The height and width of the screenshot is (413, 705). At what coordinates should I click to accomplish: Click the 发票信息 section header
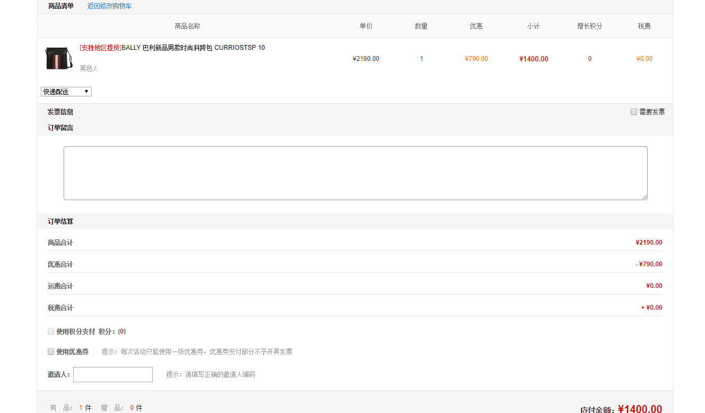point(59,111)
